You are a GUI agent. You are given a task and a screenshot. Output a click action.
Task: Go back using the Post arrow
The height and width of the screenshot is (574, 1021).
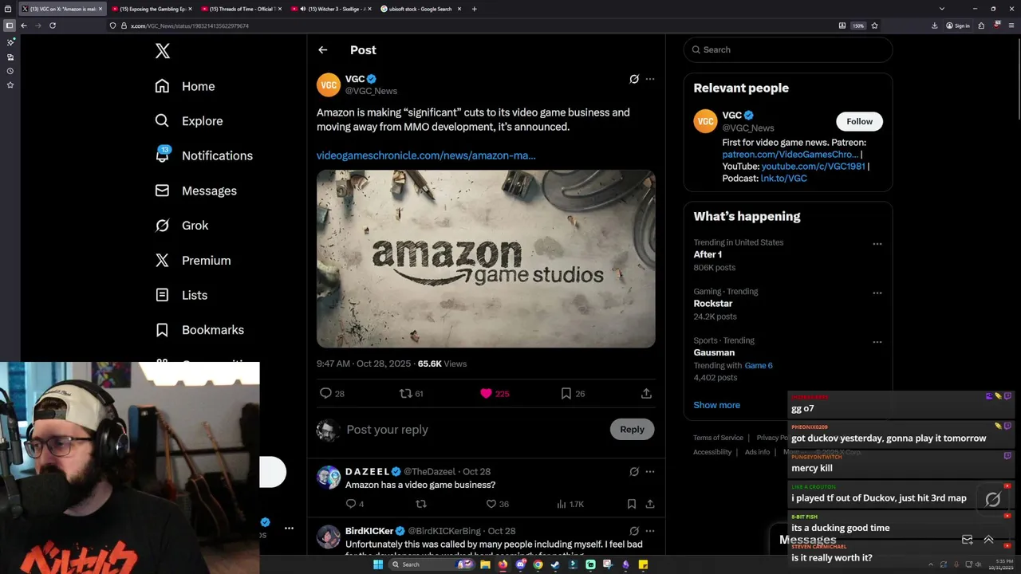322,49
